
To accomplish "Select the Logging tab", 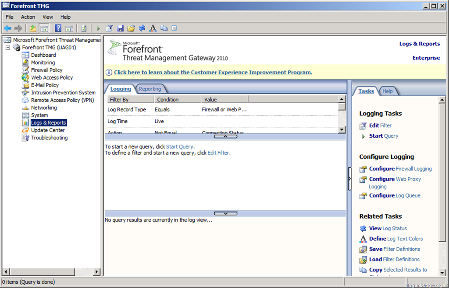I will coord(121,89).
